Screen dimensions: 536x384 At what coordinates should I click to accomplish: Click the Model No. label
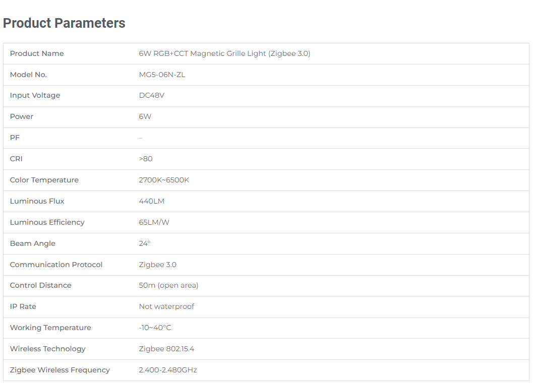pos(28,75)
